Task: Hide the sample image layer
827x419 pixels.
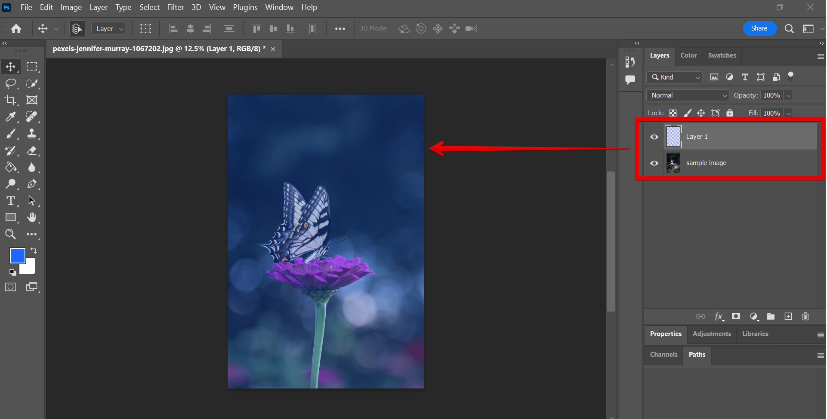Action: coord(654,163)
